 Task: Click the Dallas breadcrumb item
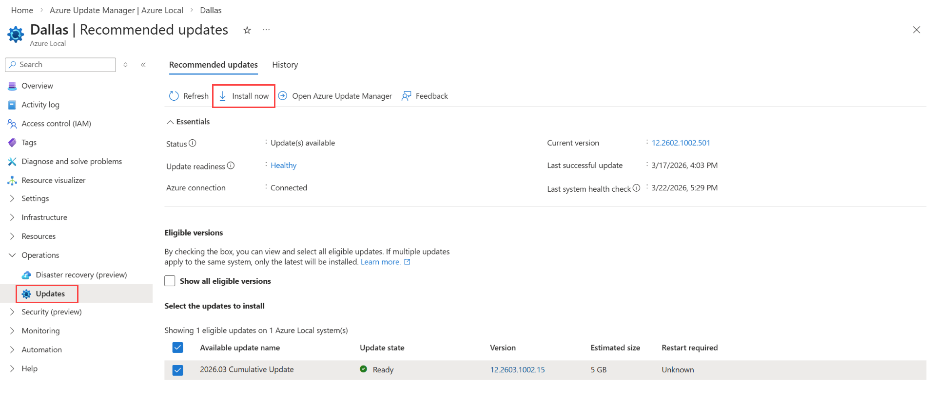[x=211, y=10]
